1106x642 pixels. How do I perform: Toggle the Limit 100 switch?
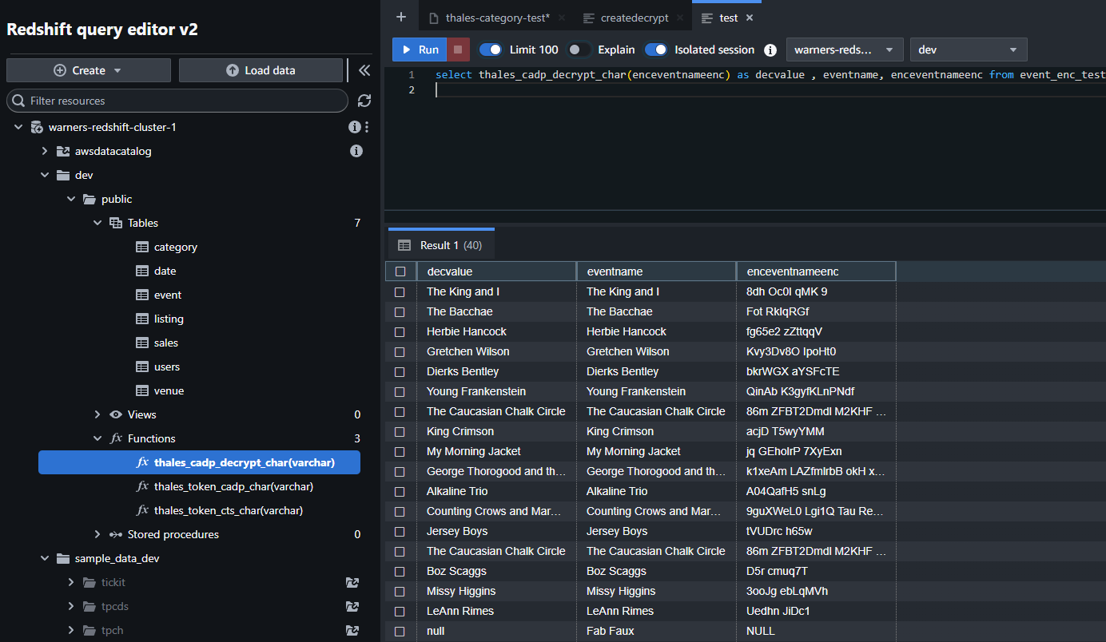[491, 50]
